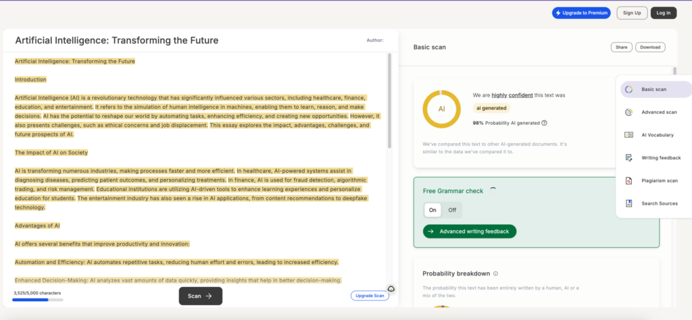Viewport: 692px width, 320px height.
Task: Select the Advanced scan icon
Action: pyautogui.click(x=628, y=112)
